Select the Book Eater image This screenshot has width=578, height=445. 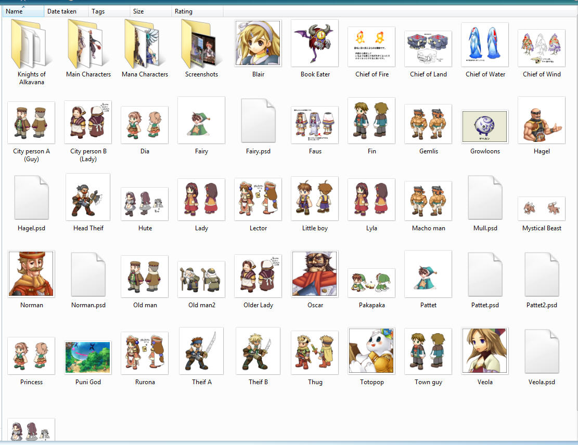[x=315, y=43]
